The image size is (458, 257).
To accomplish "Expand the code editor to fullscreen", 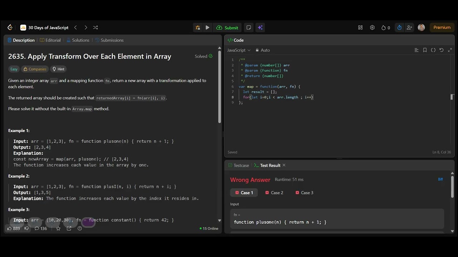I will 450,50.
